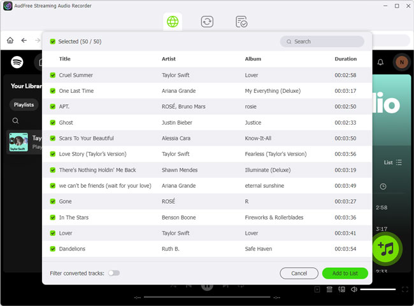414x306 pixels.
Task: Select the eternal sunshine album cell
Action: point(264,186)
